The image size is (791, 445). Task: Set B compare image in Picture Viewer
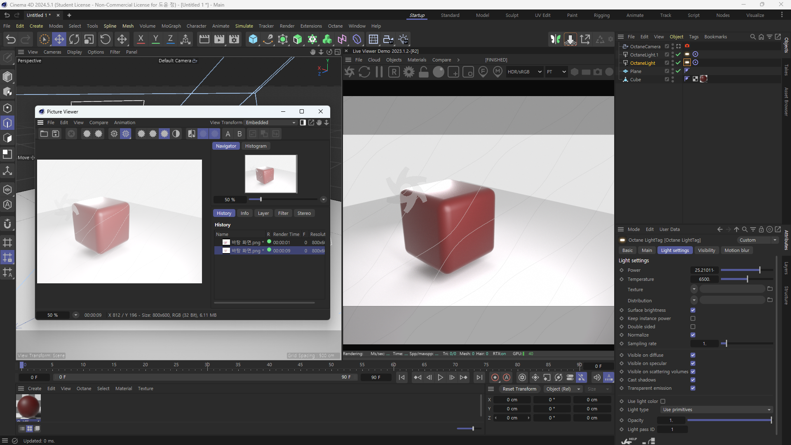pyautogui.click(x=239, y=134)
